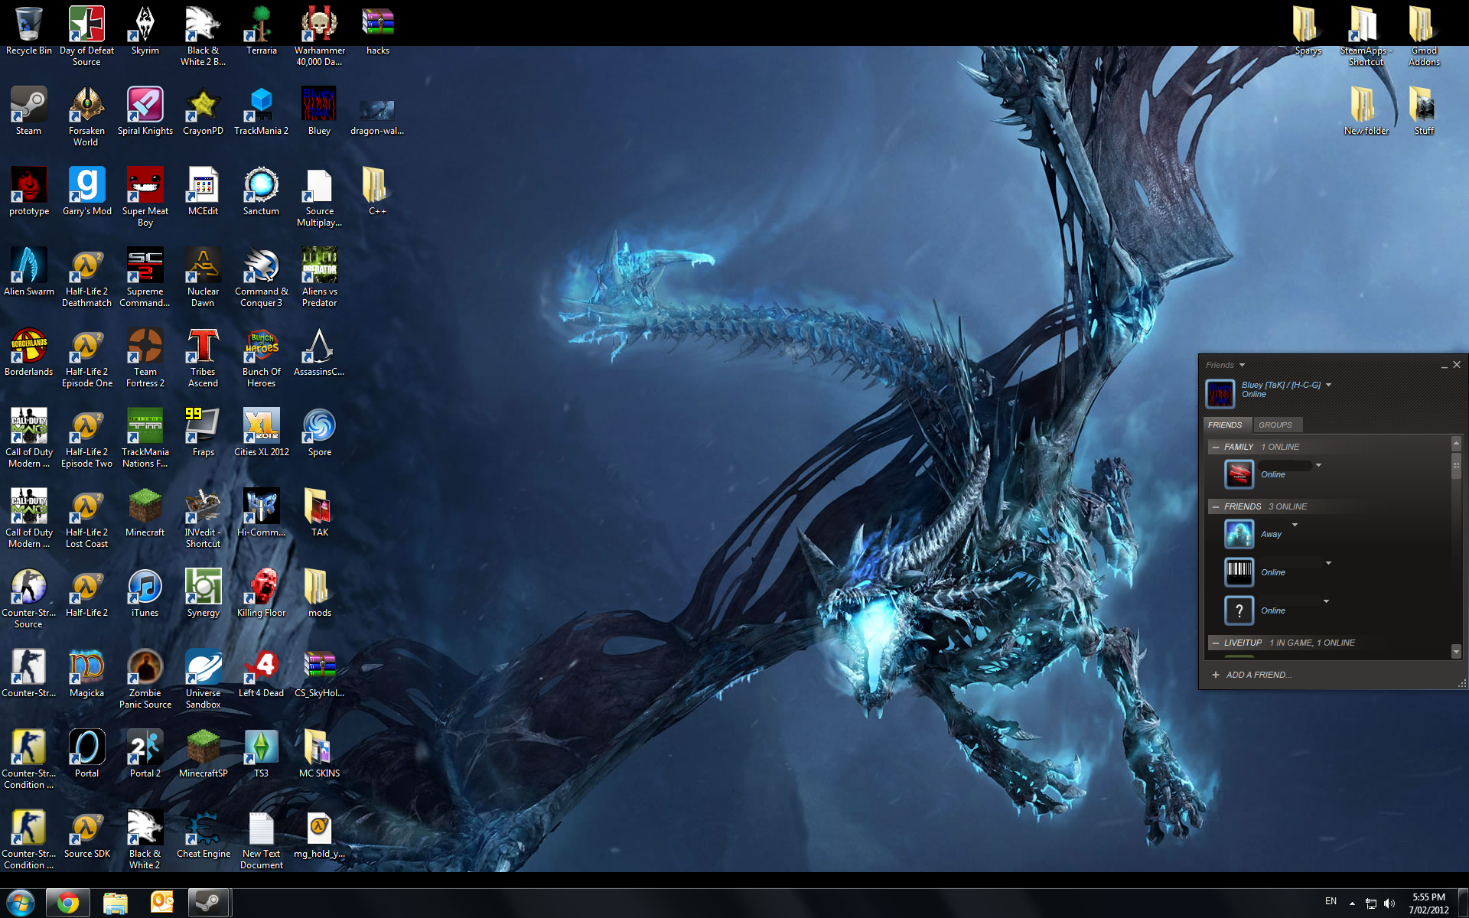Launch Alien Swarm shortcut

point(28,272)
